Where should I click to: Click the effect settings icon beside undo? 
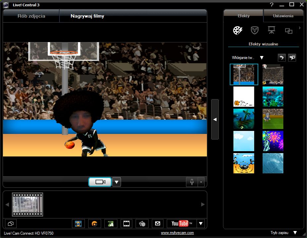coord(292,58)
